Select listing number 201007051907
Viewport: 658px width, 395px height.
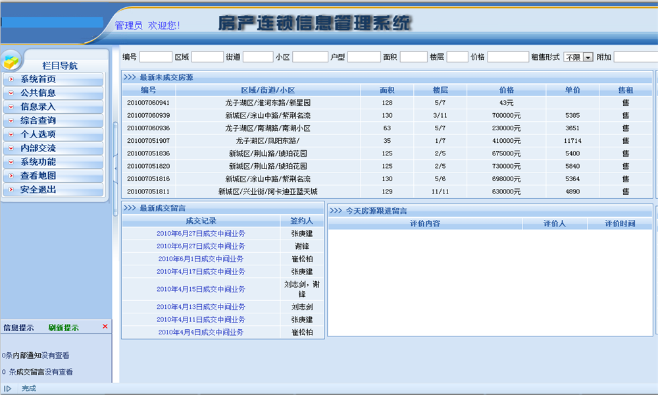[148, 141]
